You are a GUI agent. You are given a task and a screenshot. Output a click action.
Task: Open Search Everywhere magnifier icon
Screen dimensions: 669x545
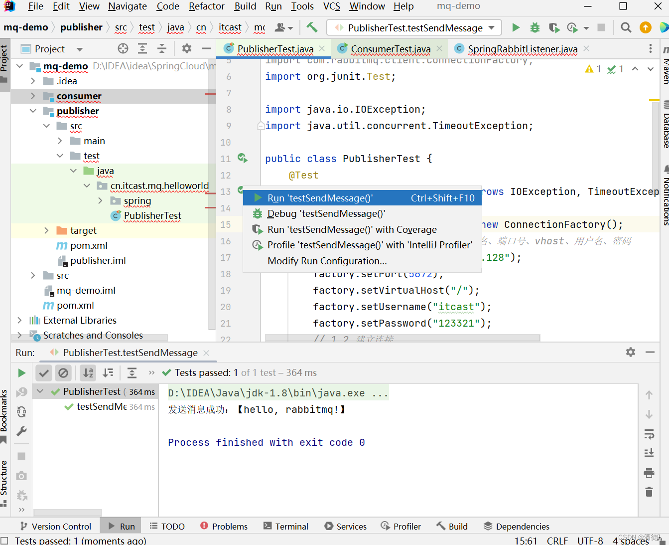[x=626, y=27]
